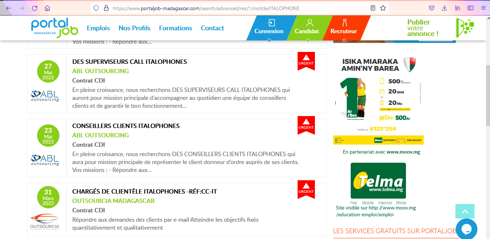Bookmark this page with star icon
The width and height of the screenshot is (490, 239).
[x=383, y=8]
